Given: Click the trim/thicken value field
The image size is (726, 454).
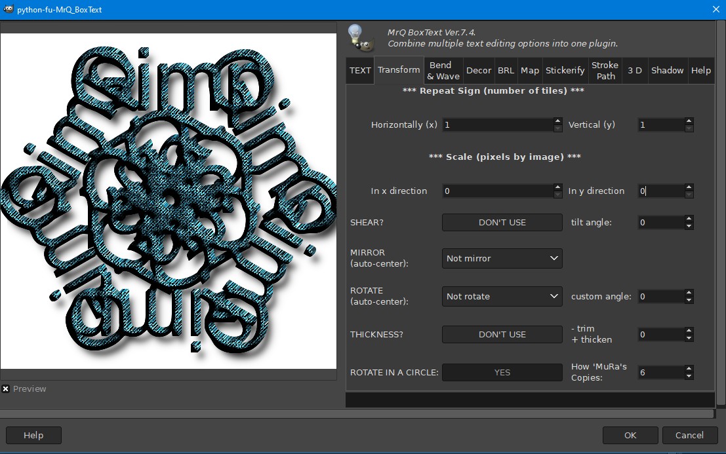Looking at the screenshot, I should [x=660, y=334].
